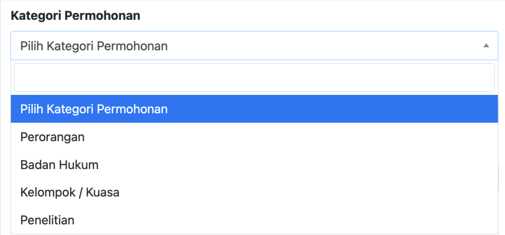Click selected value text Pilih Kategori Permohonan
The width and height of the screenshot is (505, 235).
tap(94, 45)
